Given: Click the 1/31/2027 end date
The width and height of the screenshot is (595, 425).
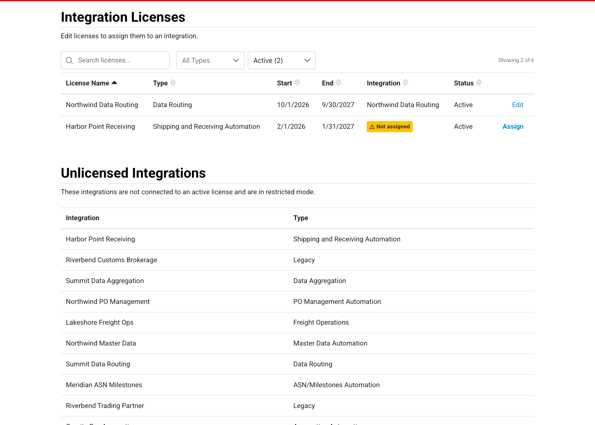Looking at the screenshot, I should (x=338, y=127).
